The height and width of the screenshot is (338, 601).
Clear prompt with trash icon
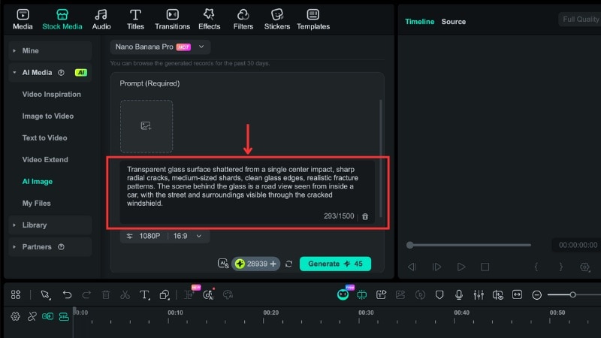click(365, 216)
